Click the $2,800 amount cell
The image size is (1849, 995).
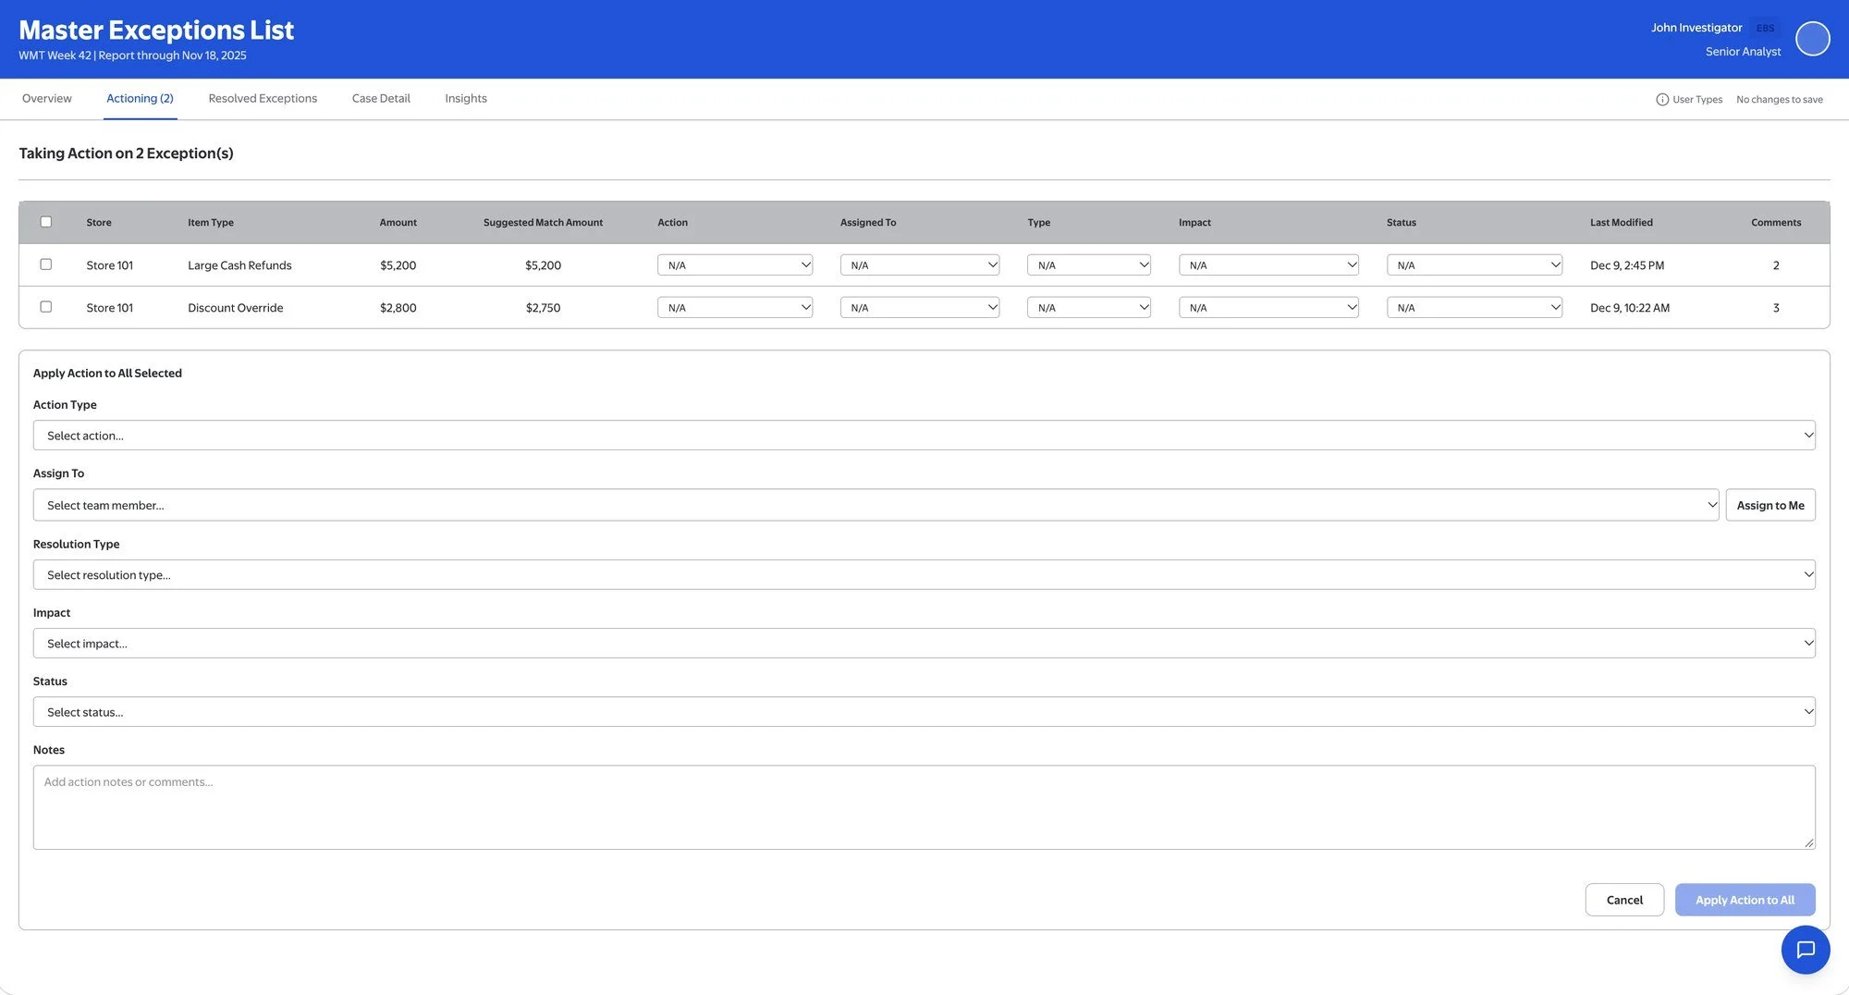pos(398,308)
